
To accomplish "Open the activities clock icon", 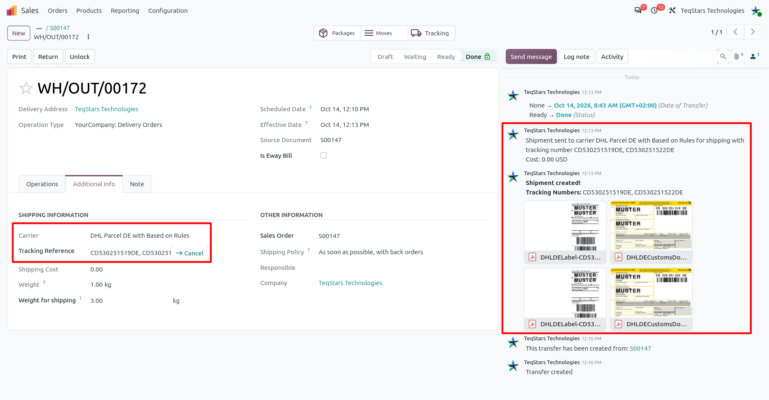I will click(654, 10).
